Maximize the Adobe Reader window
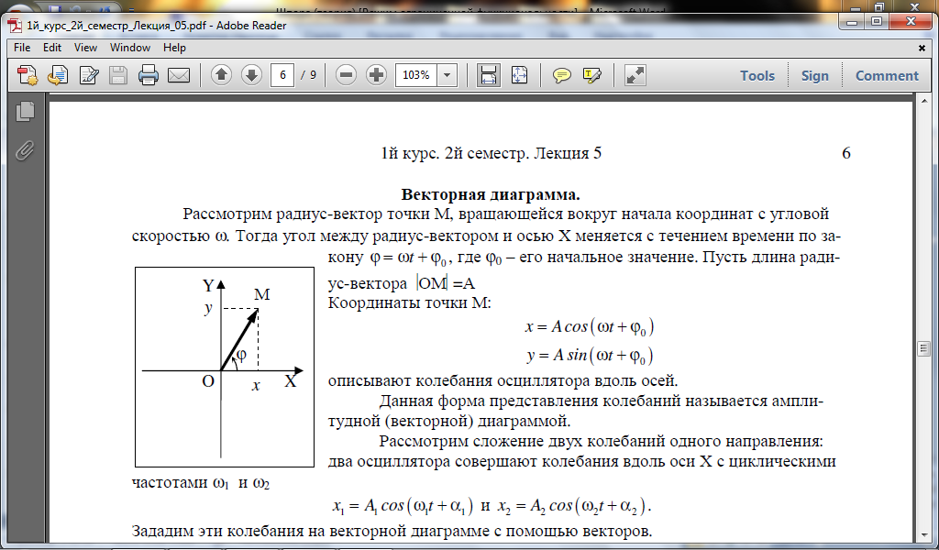Screen dimensions: 939x550 coord(877,22)
